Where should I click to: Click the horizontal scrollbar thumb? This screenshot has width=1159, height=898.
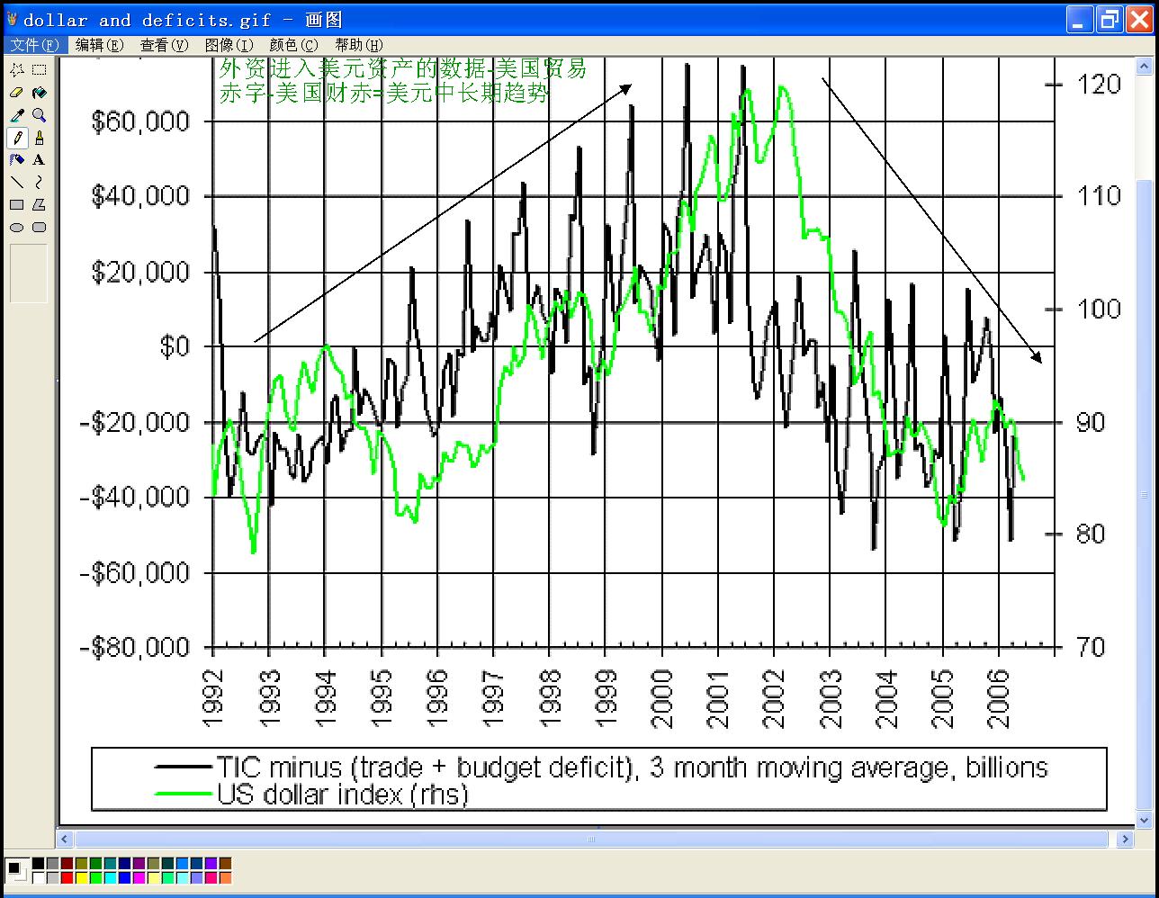591,839
